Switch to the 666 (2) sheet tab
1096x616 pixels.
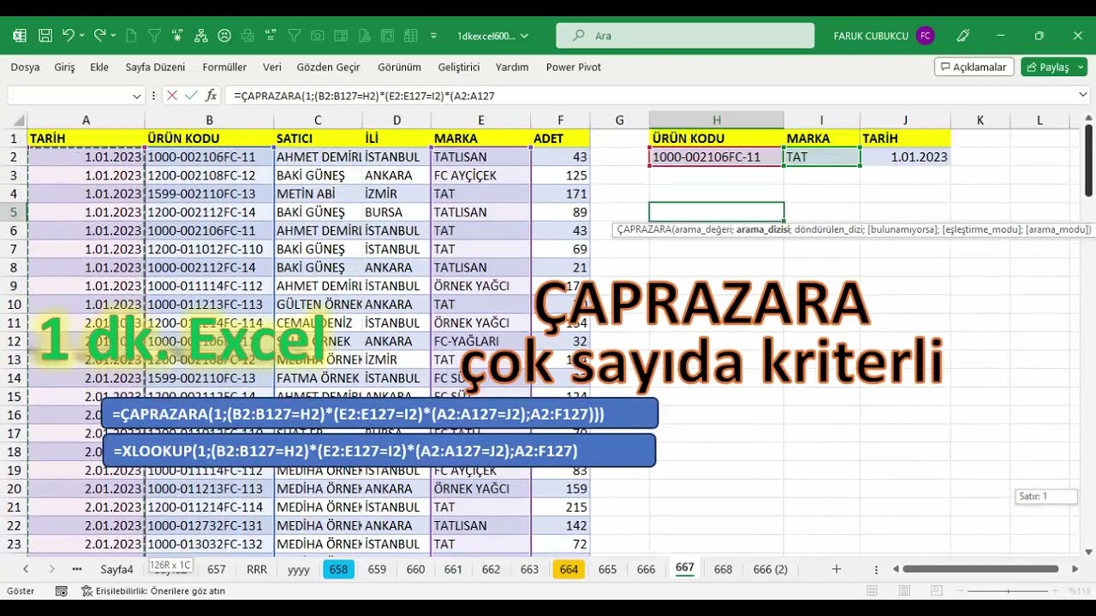coord(770,569)
